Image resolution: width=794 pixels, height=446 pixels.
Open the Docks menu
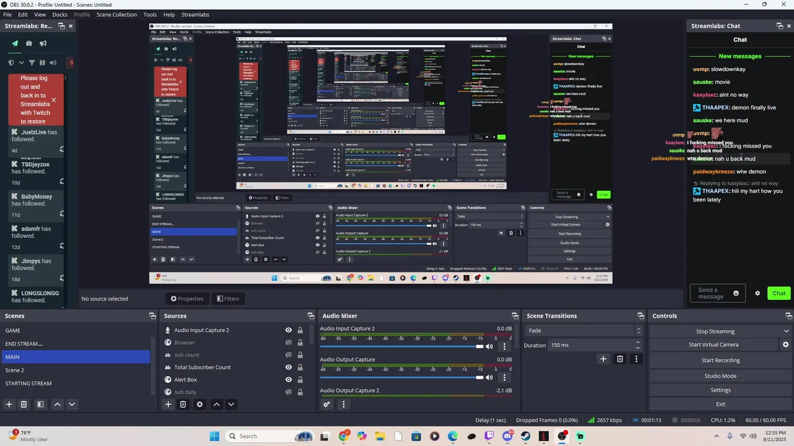(60, 14)
